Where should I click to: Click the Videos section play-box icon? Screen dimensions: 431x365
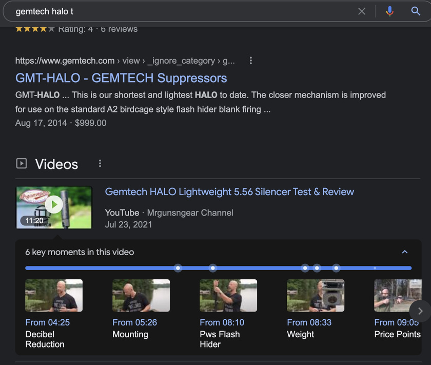click(x=22, y=163)
